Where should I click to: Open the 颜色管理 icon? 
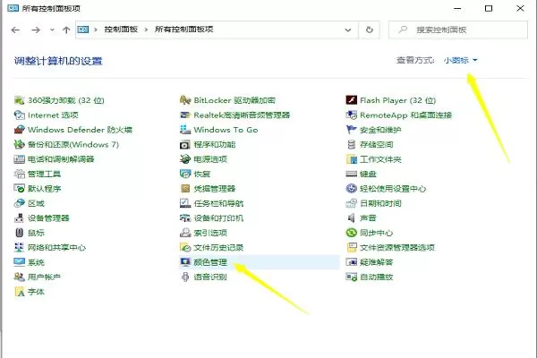pos(185,262)
